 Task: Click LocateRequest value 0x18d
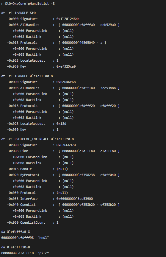[x=61, y=124]
